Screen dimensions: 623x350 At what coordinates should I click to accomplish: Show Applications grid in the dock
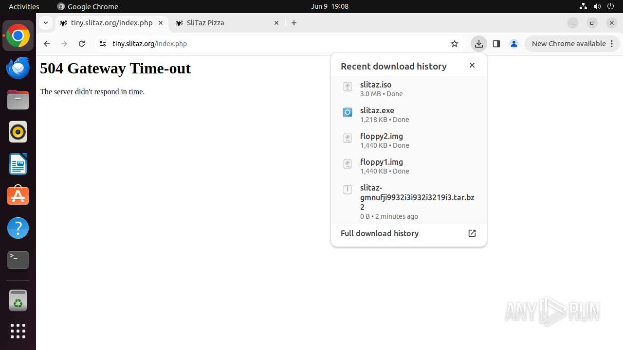(18, 331)
